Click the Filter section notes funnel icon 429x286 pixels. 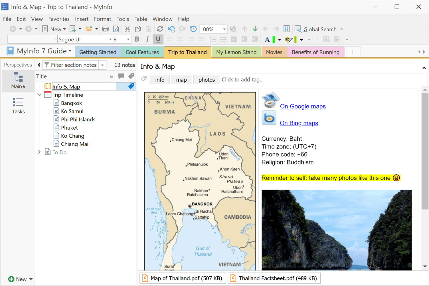click(46, 65)
